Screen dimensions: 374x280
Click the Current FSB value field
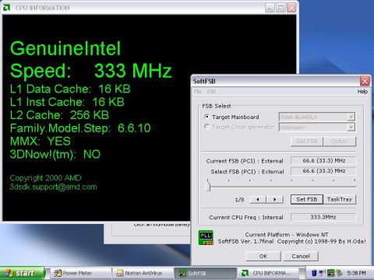323,161
